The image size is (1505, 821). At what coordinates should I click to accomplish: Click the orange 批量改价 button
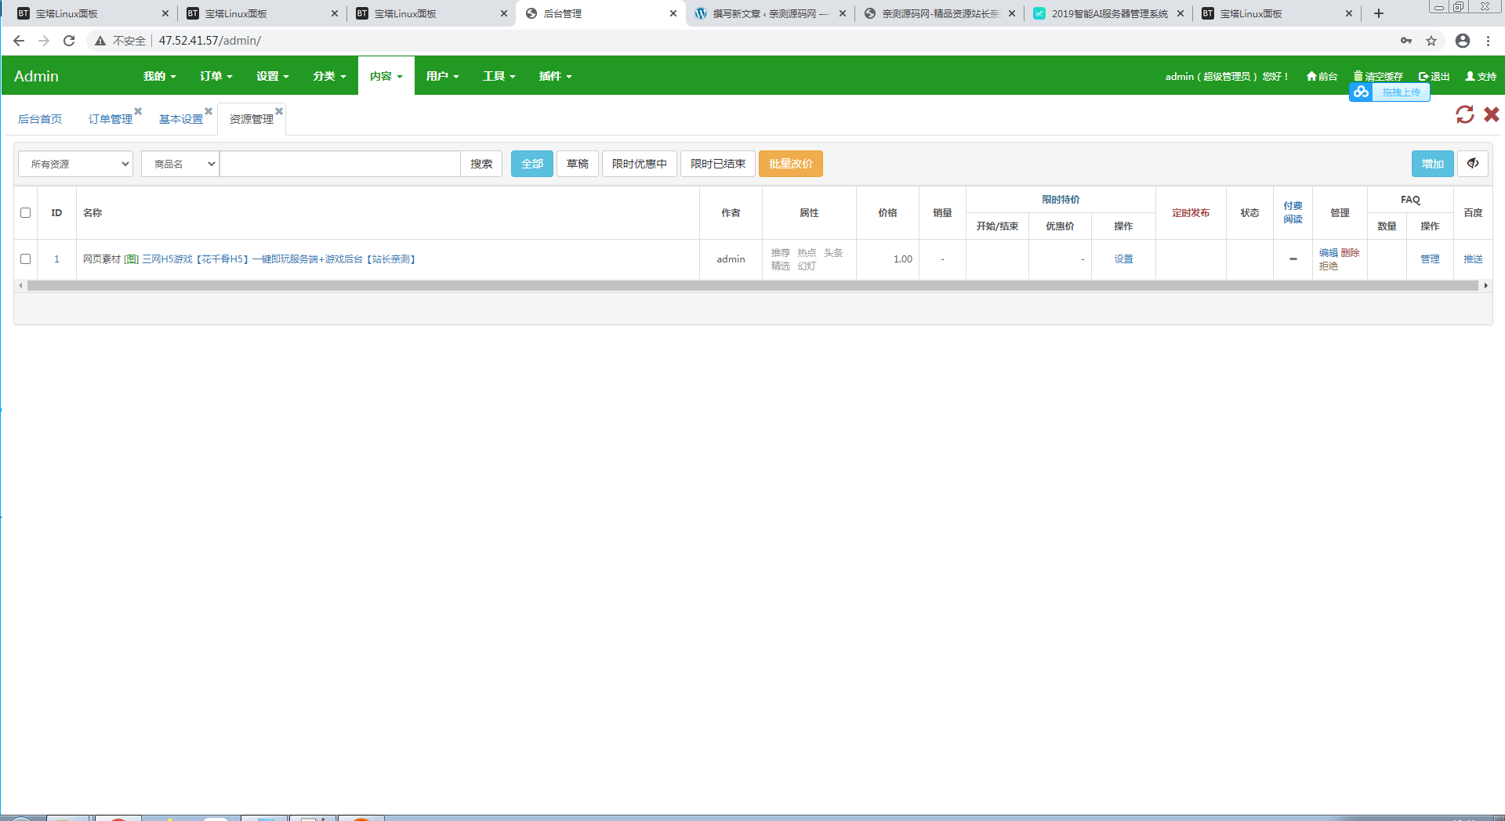click(x=791, y=164)
